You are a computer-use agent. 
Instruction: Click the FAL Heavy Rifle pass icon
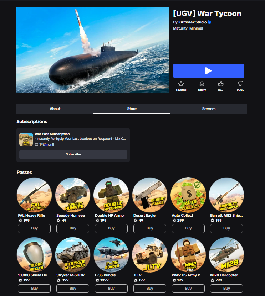click(34, 195)
